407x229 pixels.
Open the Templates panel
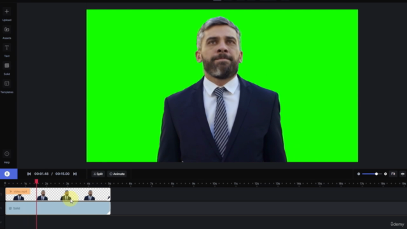click(x=7, y=87)
